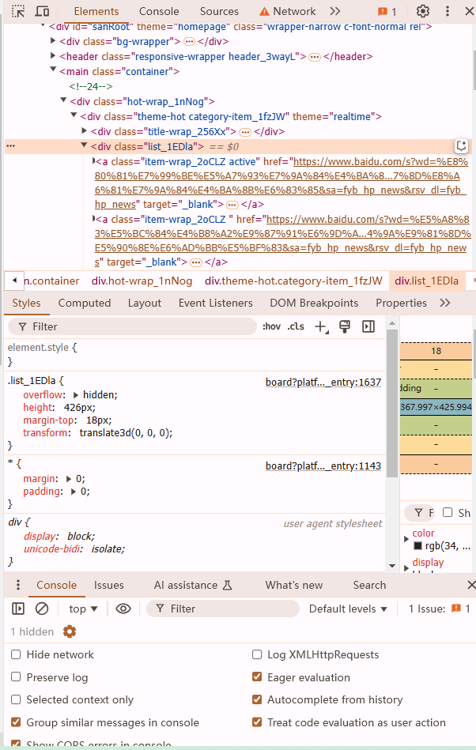476x750 pixels.
Task: Toggle computed styles sidebar icon
Action: coord(368,326)
